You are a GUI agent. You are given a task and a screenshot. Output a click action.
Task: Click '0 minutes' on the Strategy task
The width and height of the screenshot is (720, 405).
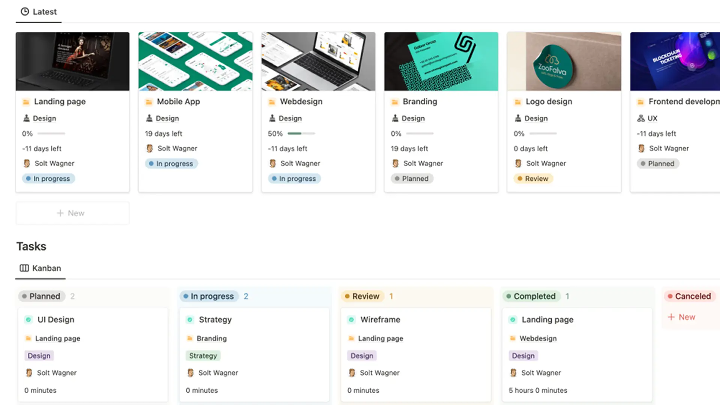[x=202, y=390]
